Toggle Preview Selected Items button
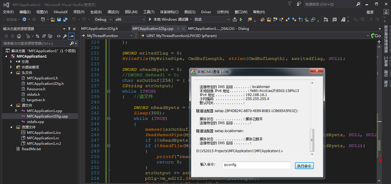391x184 pixels. pos(71,36)
